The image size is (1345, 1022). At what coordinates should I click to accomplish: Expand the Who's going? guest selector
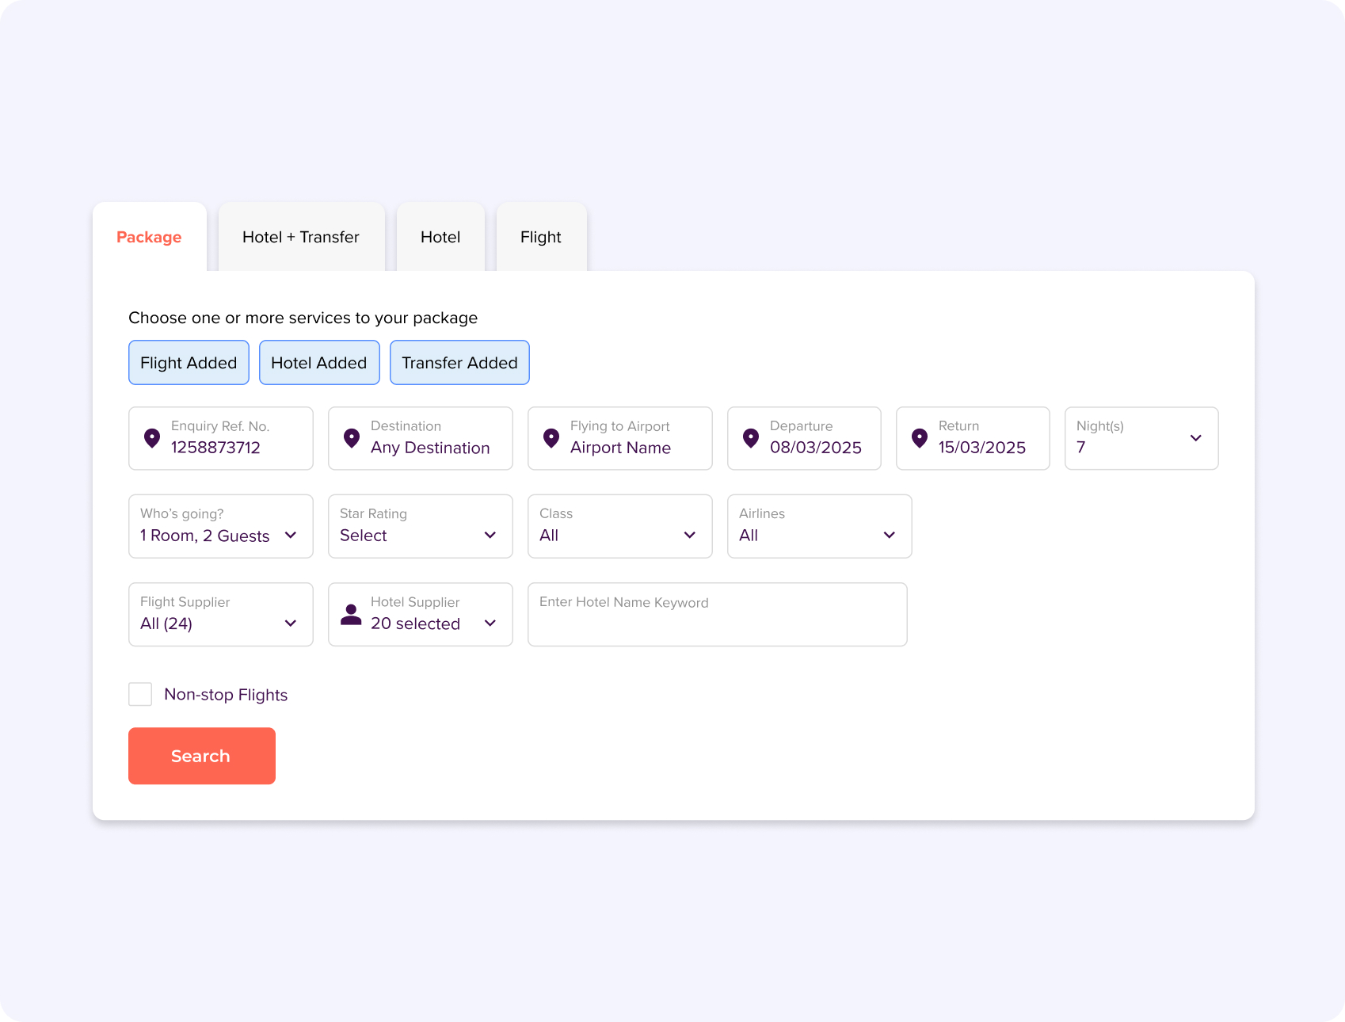click(x=221, y=527)
